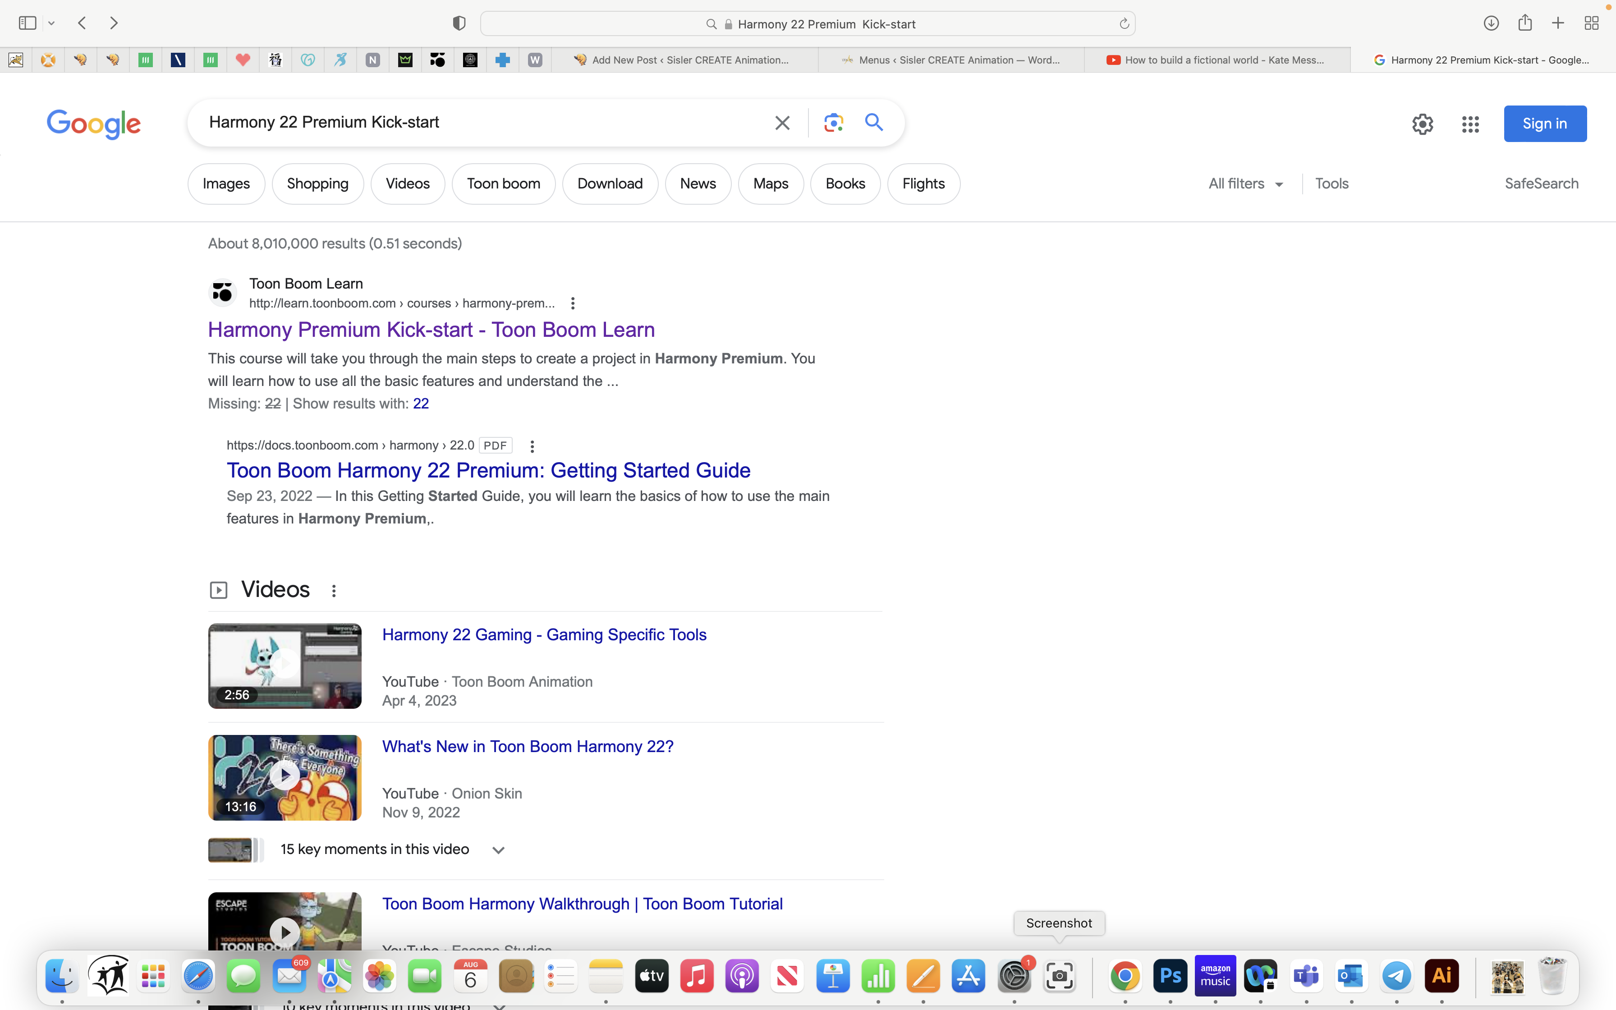Open the pinned heart favicon tab

[x=243, y=60]
